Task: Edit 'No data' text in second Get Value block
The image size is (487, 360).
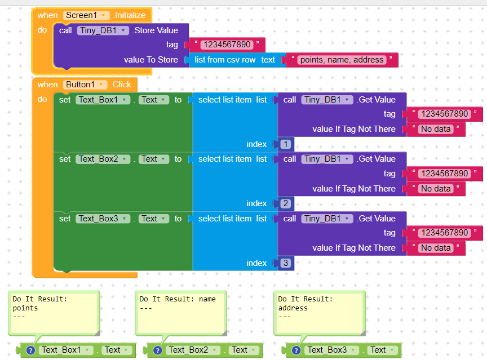Action: (x=436, y=189)
